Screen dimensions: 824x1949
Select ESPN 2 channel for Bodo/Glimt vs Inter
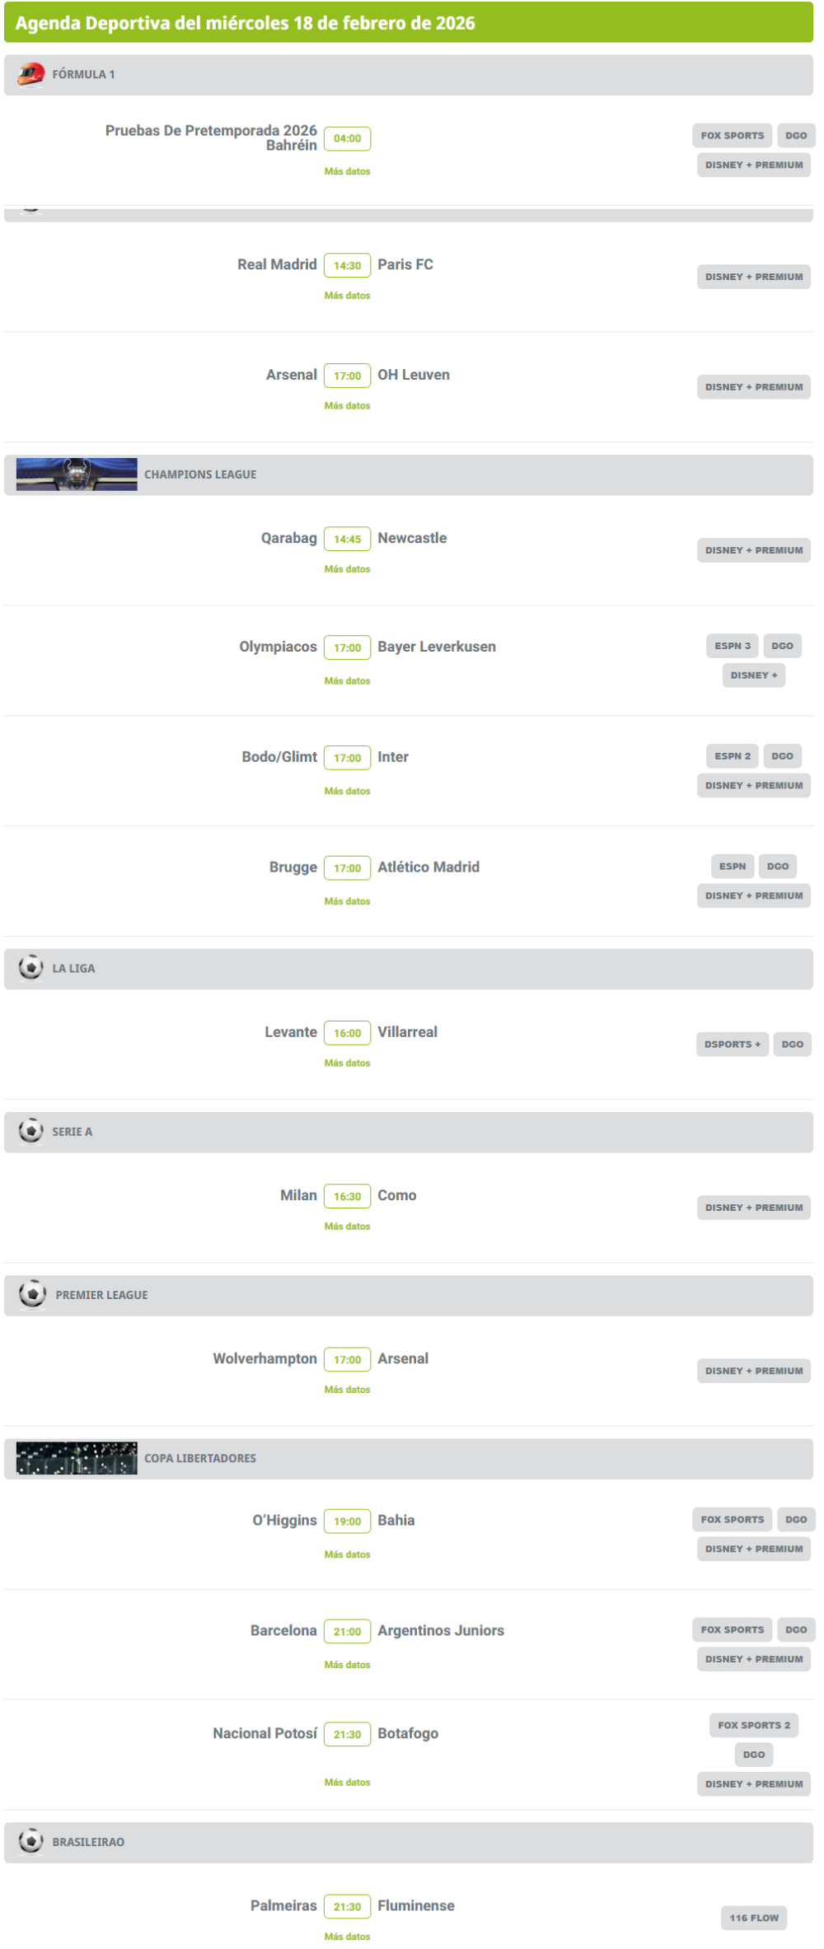coord(732,756)
